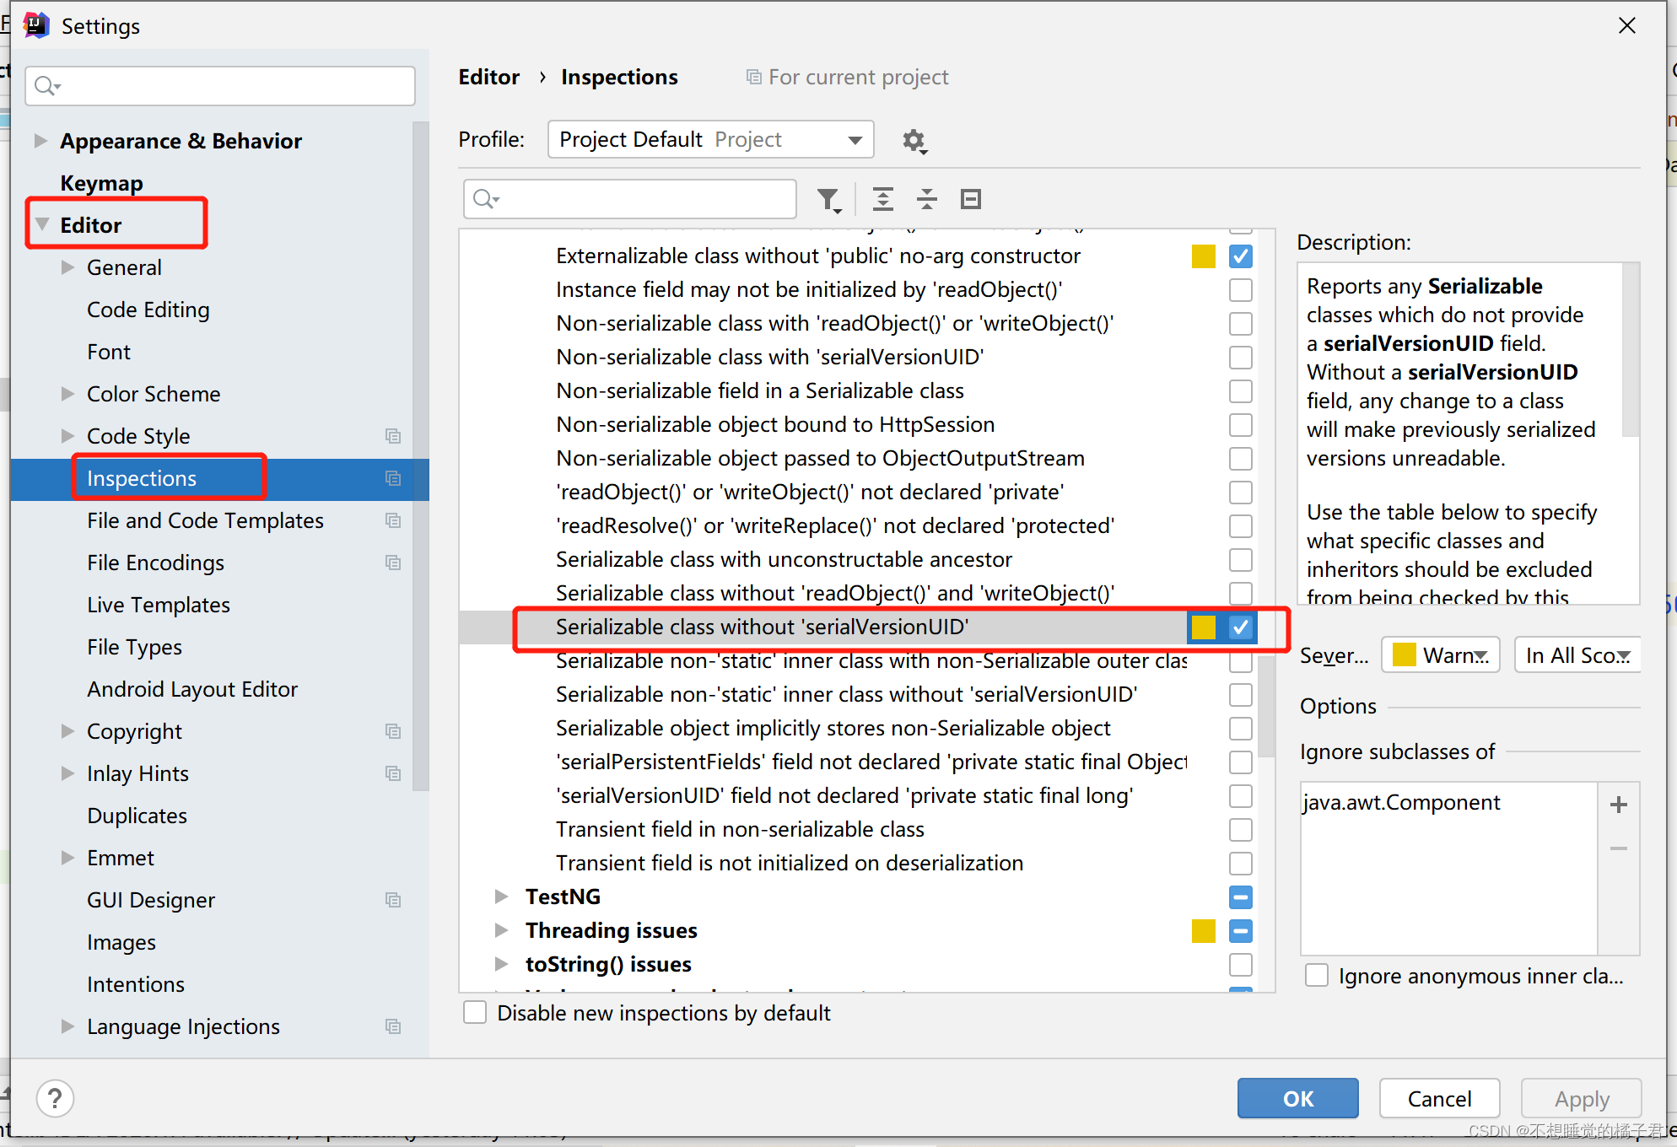Enable checkbox for 'Serializable class without serialVersionUID'
This screenshot has width=1677, height=1147.
pyautogui.click(x=1238, y=626)
